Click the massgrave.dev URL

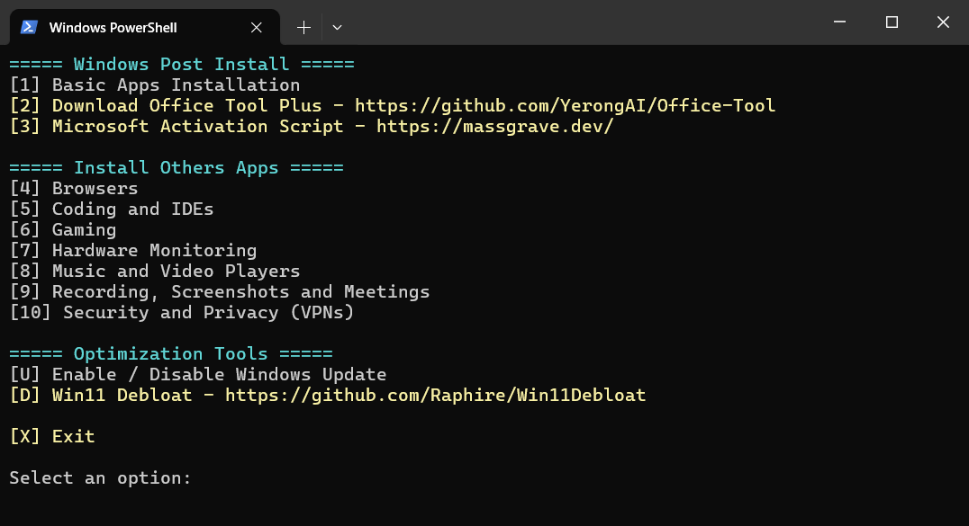(495, 127)
